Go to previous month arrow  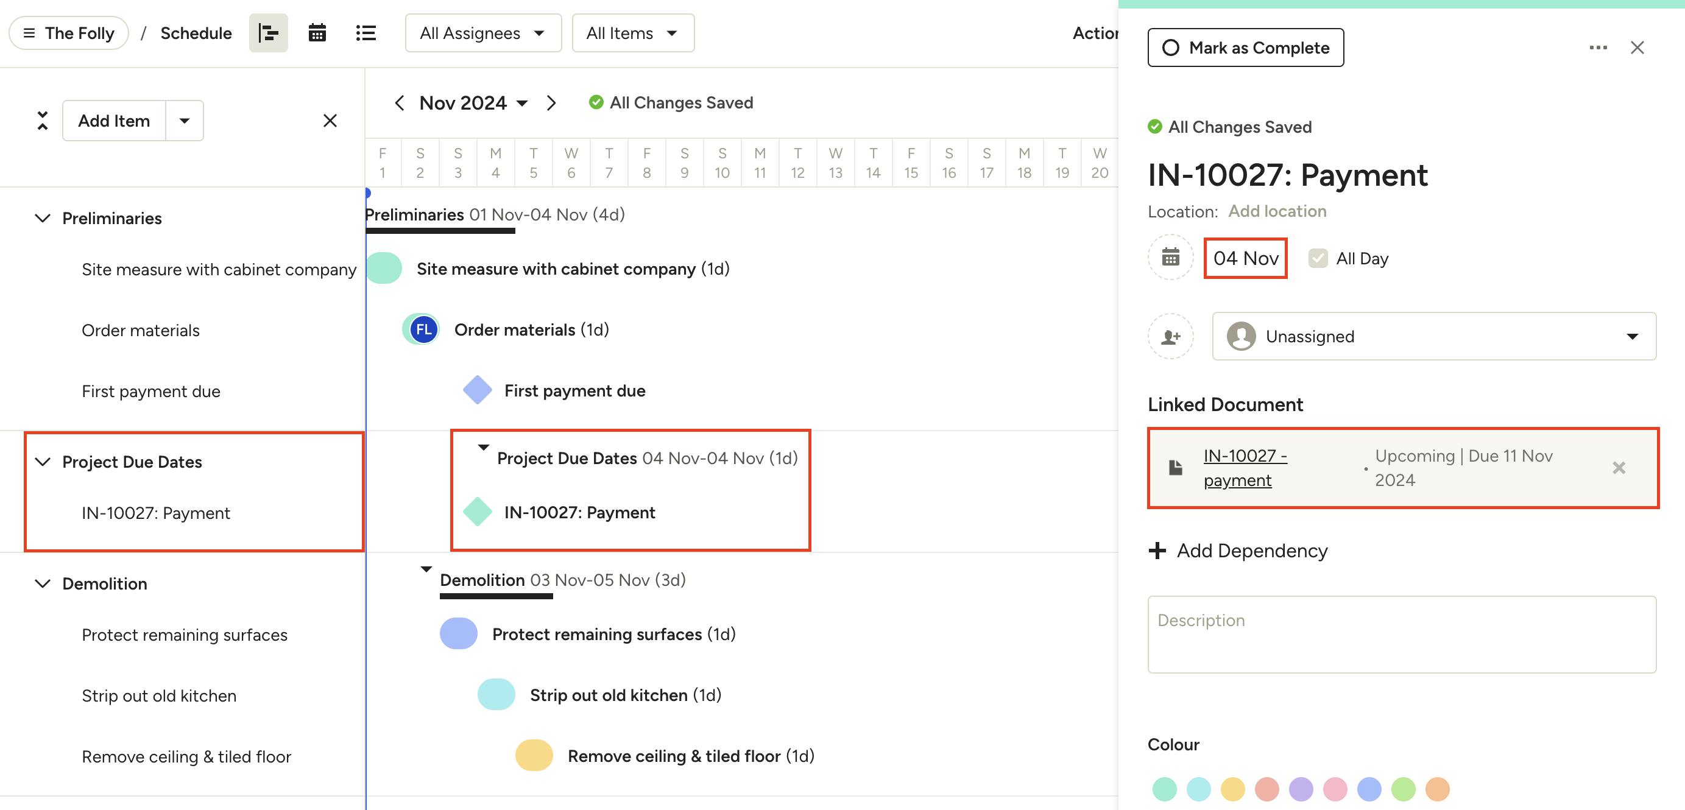400,103
